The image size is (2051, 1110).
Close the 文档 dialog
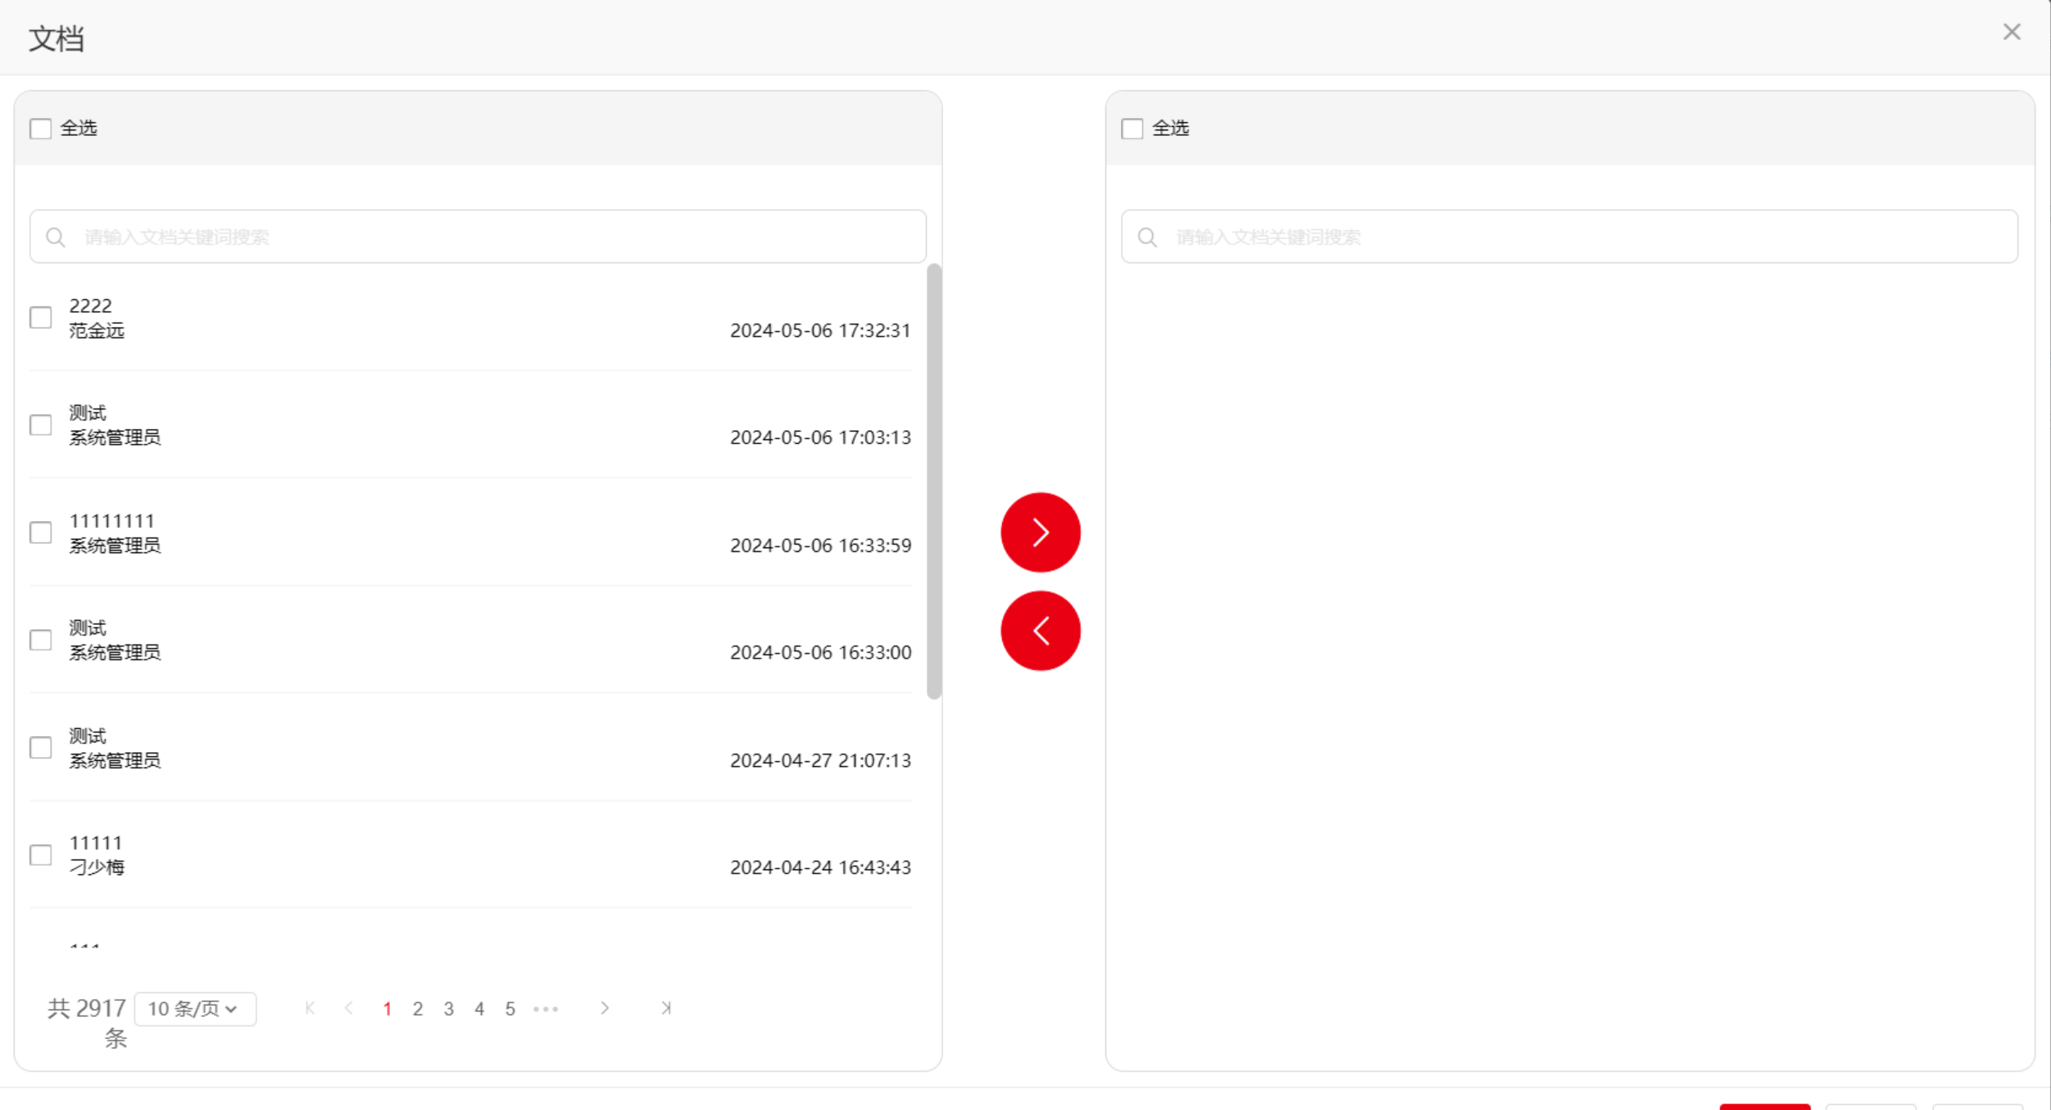point(2012,32)
